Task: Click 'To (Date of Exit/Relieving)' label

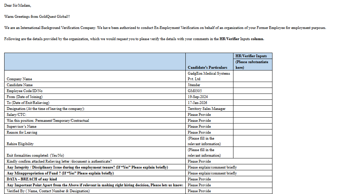Action: [x=28, y=103]
